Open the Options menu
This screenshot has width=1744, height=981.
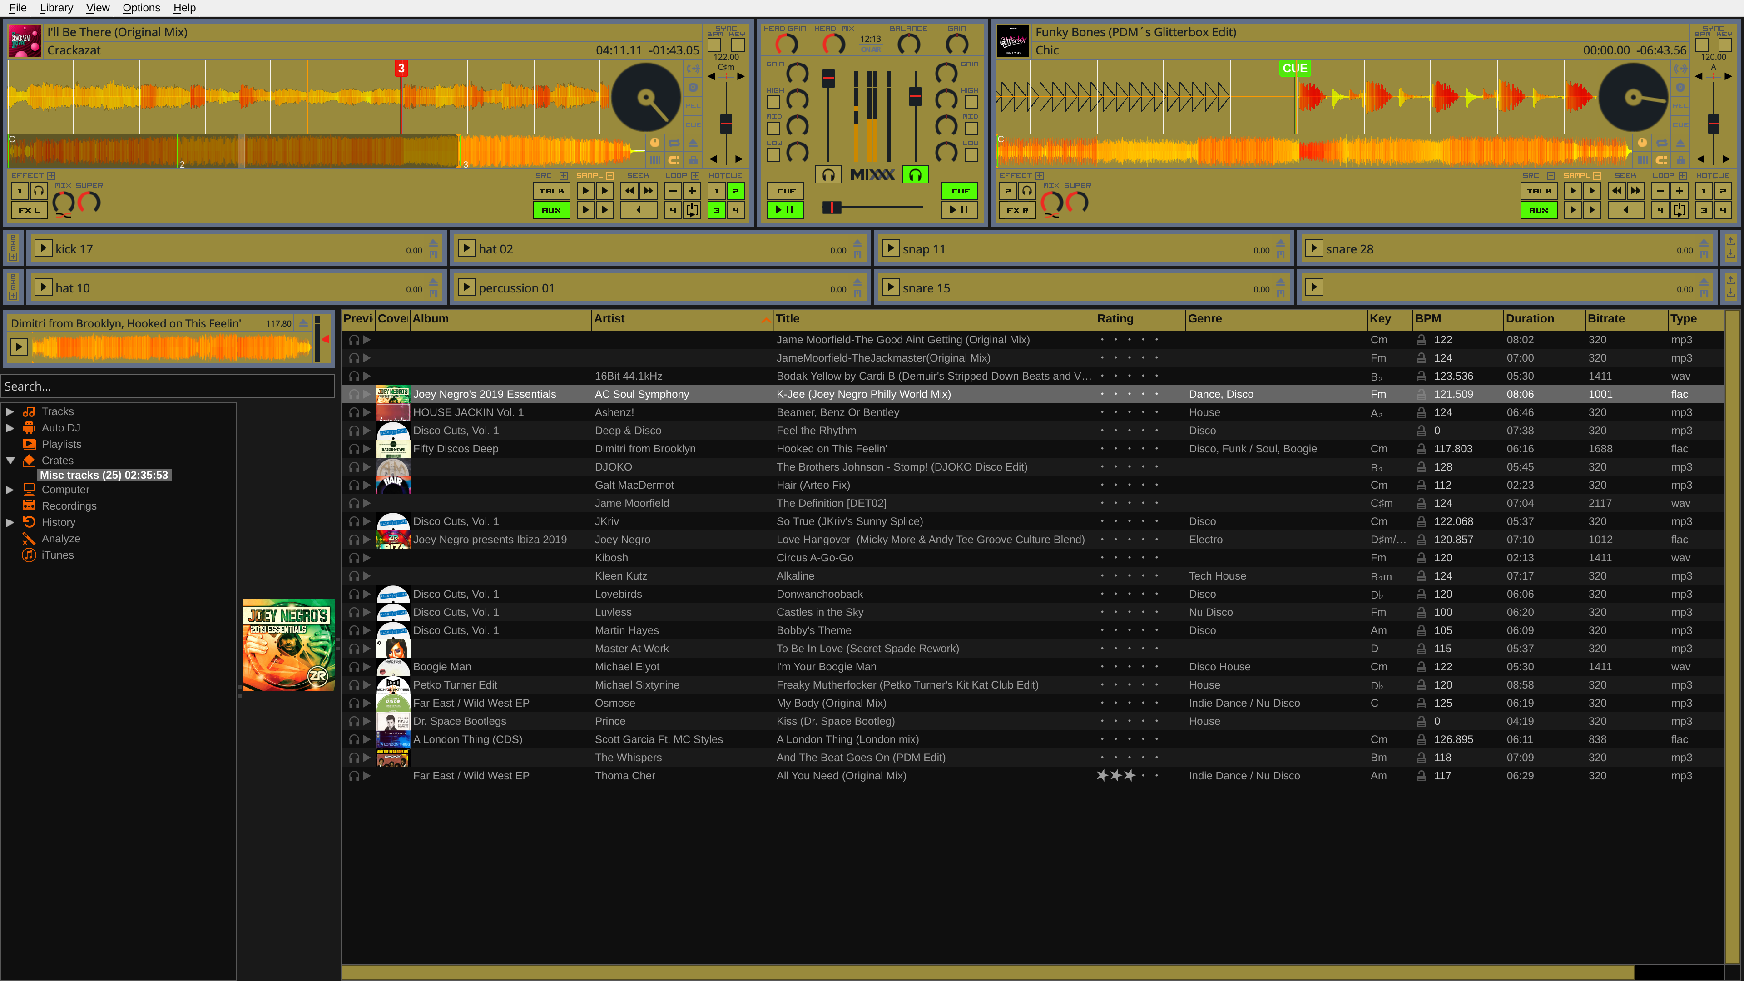coord(141,7)
